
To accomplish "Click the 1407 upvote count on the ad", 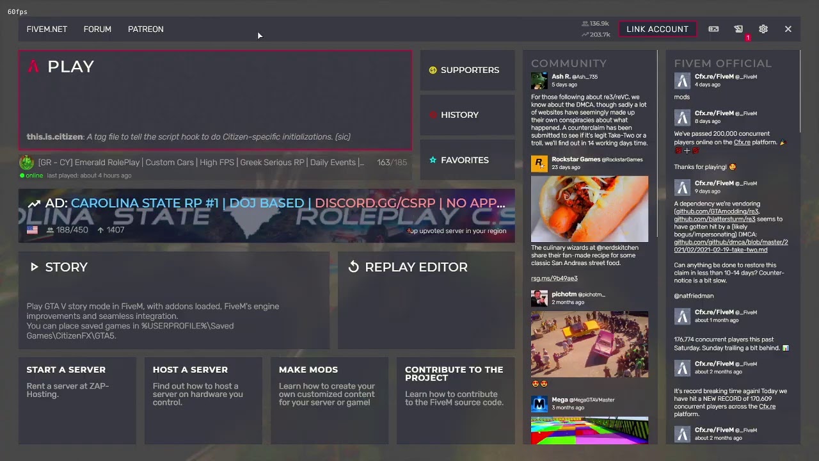I will [111, 230].
